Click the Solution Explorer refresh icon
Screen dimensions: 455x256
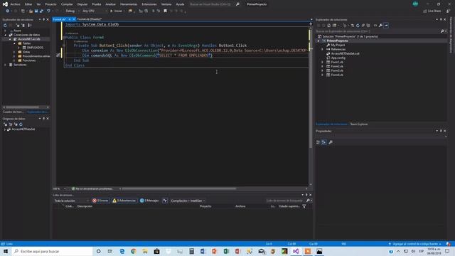[x=358, y=26]
